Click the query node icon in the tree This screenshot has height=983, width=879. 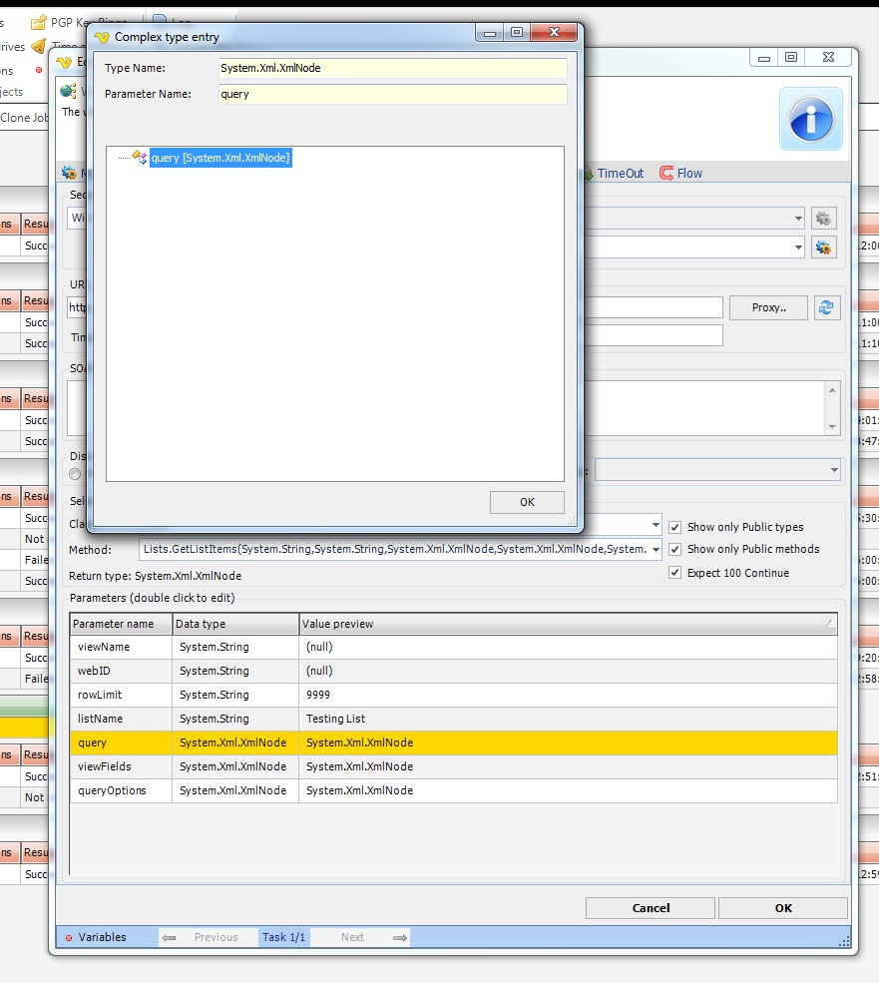coord(140,158)
